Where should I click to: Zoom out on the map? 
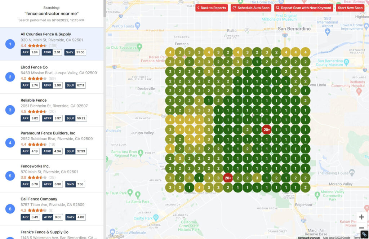pos(361,228)
